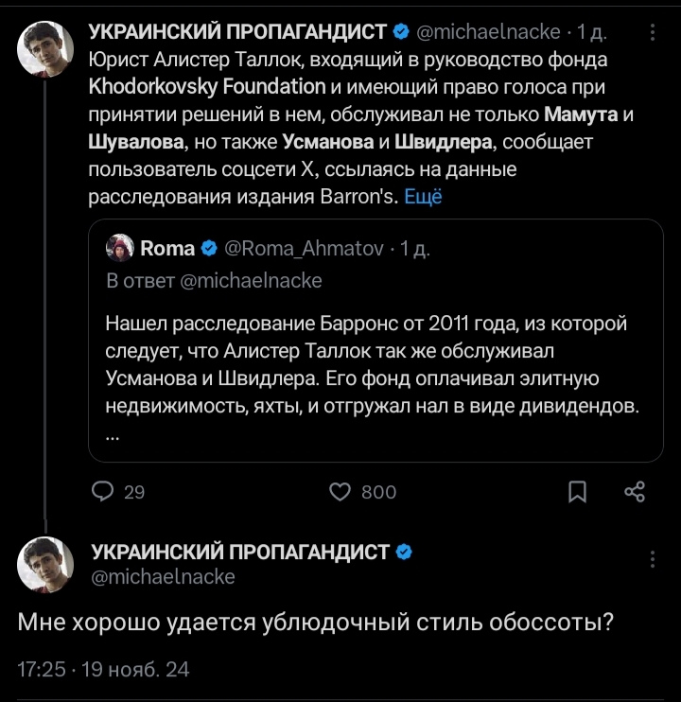The image size is (681, 702).
Task: Open Roma's small avatar in quoted tweet
Action: point(120,249)
